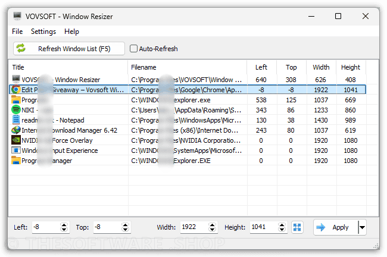Click the blue fit-to-screen arrows icon
Image resolution: width=387 pixels, height=257 pixels.
click(x=297, y=227)
